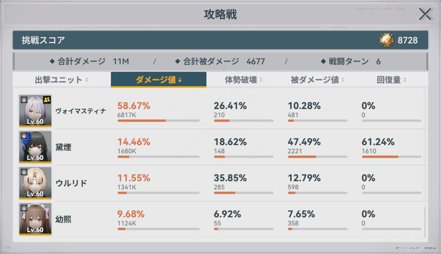
Task: Sort by 出撃ユニット column
Action: 61,80
